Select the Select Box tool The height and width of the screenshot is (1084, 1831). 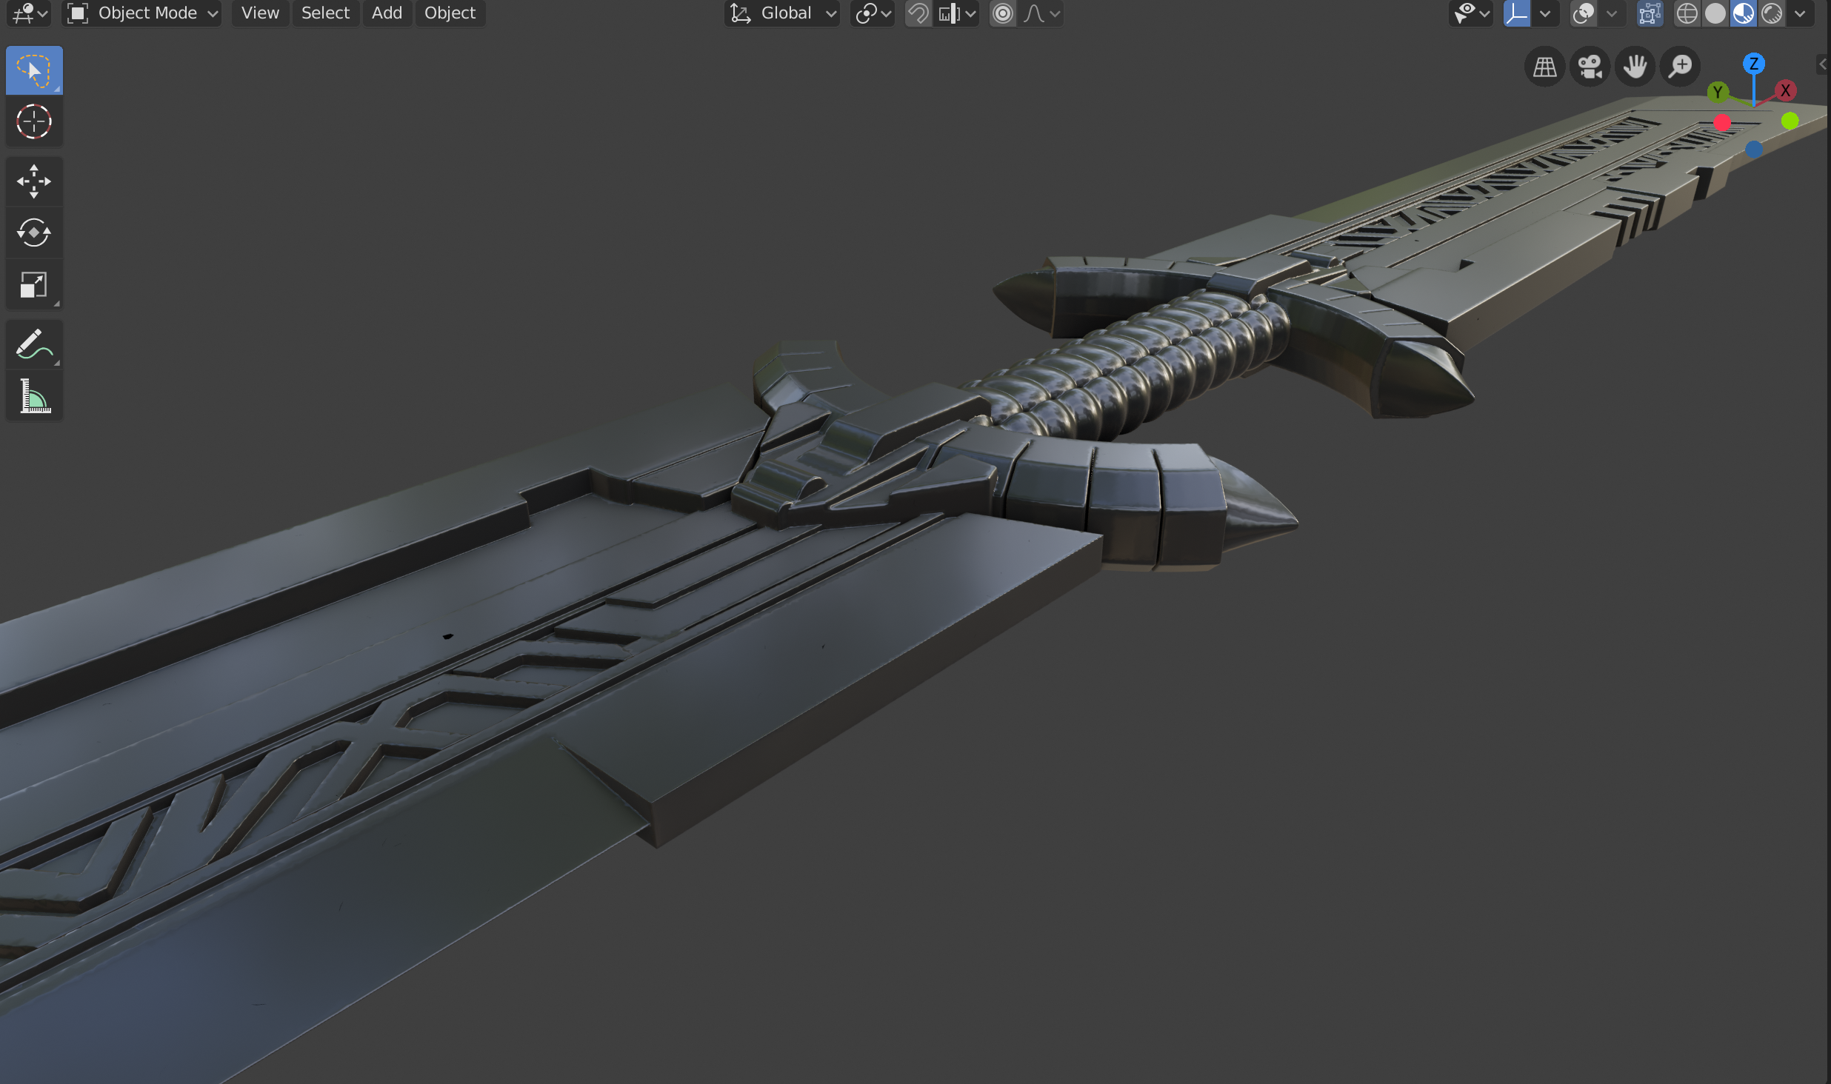point(34,70)
